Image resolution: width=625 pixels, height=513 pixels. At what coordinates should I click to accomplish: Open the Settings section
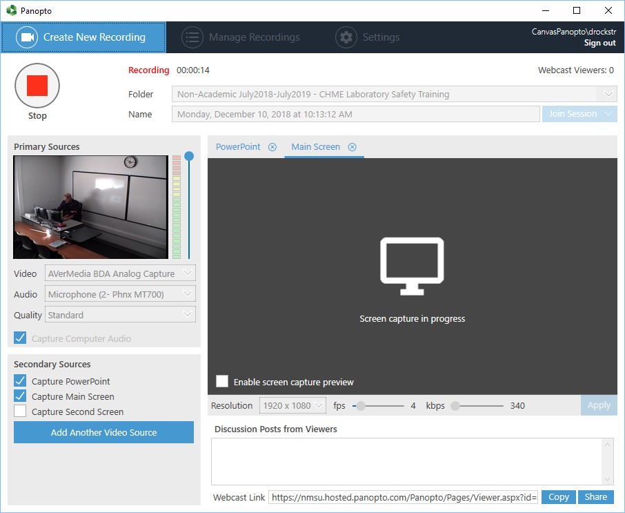point(368,37)
